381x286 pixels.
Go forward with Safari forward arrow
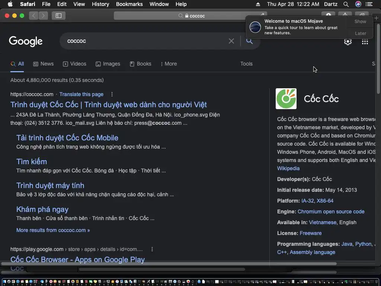43,16
